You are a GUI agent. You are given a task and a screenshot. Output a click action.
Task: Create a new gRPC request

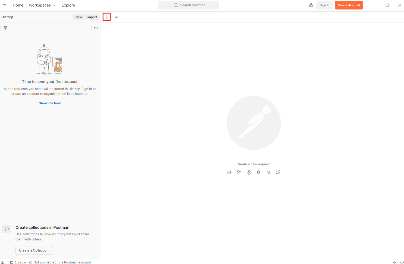click(268, 172)
